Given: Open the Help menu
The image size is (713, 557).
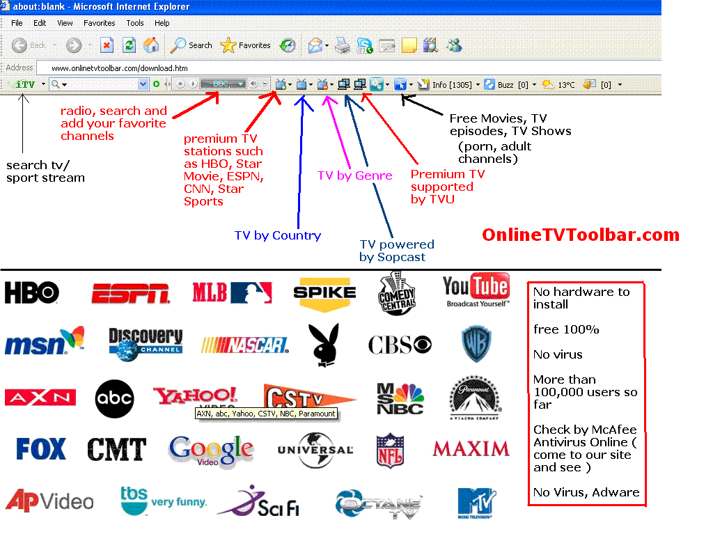Looking at the screenshot, I should 162,23.
